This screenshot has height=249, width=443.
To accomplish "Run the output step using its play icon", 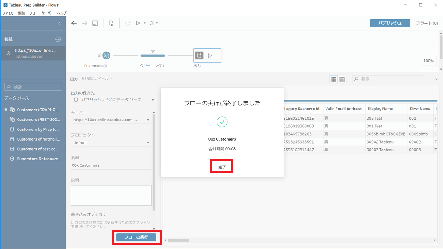I will (210, 56).
